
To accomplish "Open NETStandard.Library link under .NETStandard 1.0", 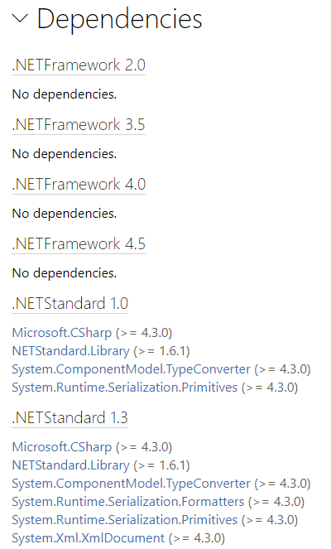I will [x=70, y=351].
